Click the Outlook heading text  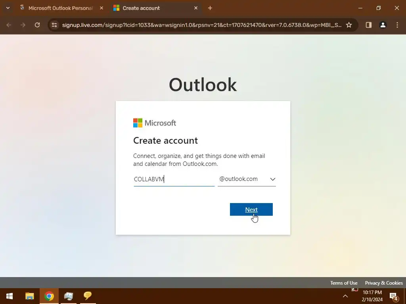pyautogui.click(x=203, y=85)
